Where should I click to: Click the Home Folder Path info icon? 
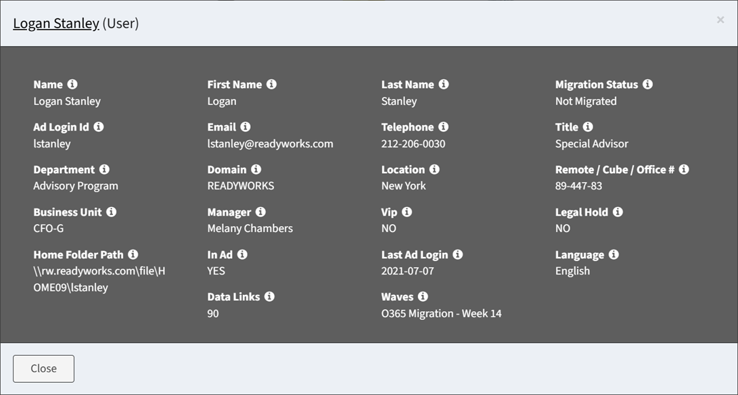pyautogui.click(x=133, y=254)
